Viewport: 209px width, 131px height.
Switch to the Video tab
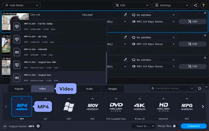(x=43, y=89)
